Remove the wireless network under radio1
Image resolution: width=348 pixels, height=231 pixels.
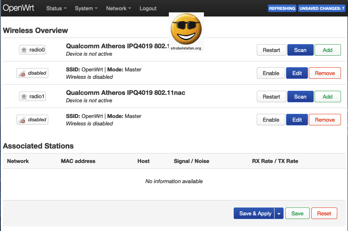coord(325,120)
